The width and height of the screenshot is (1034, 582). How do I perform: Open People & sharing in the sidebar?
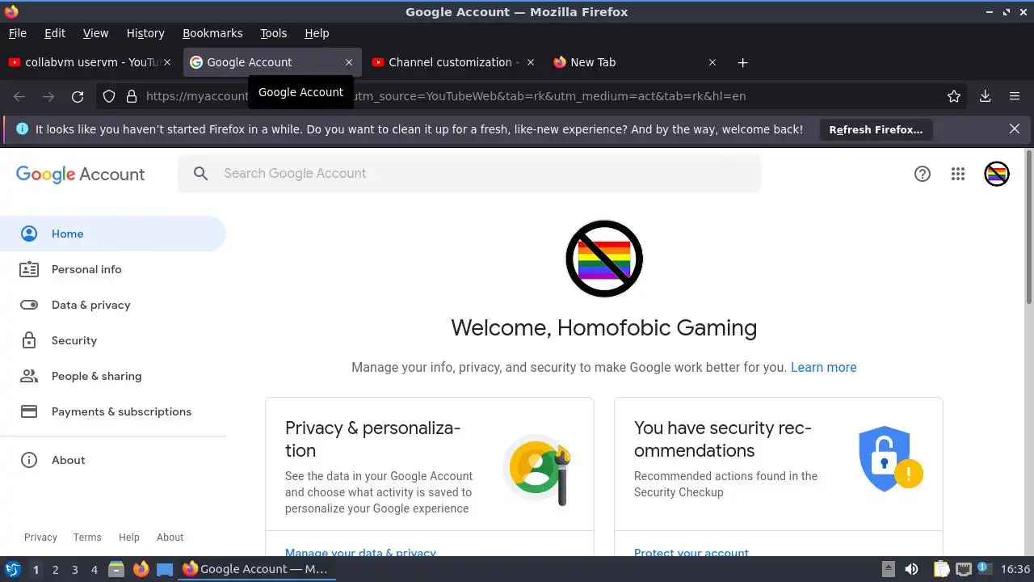point(113,376)
